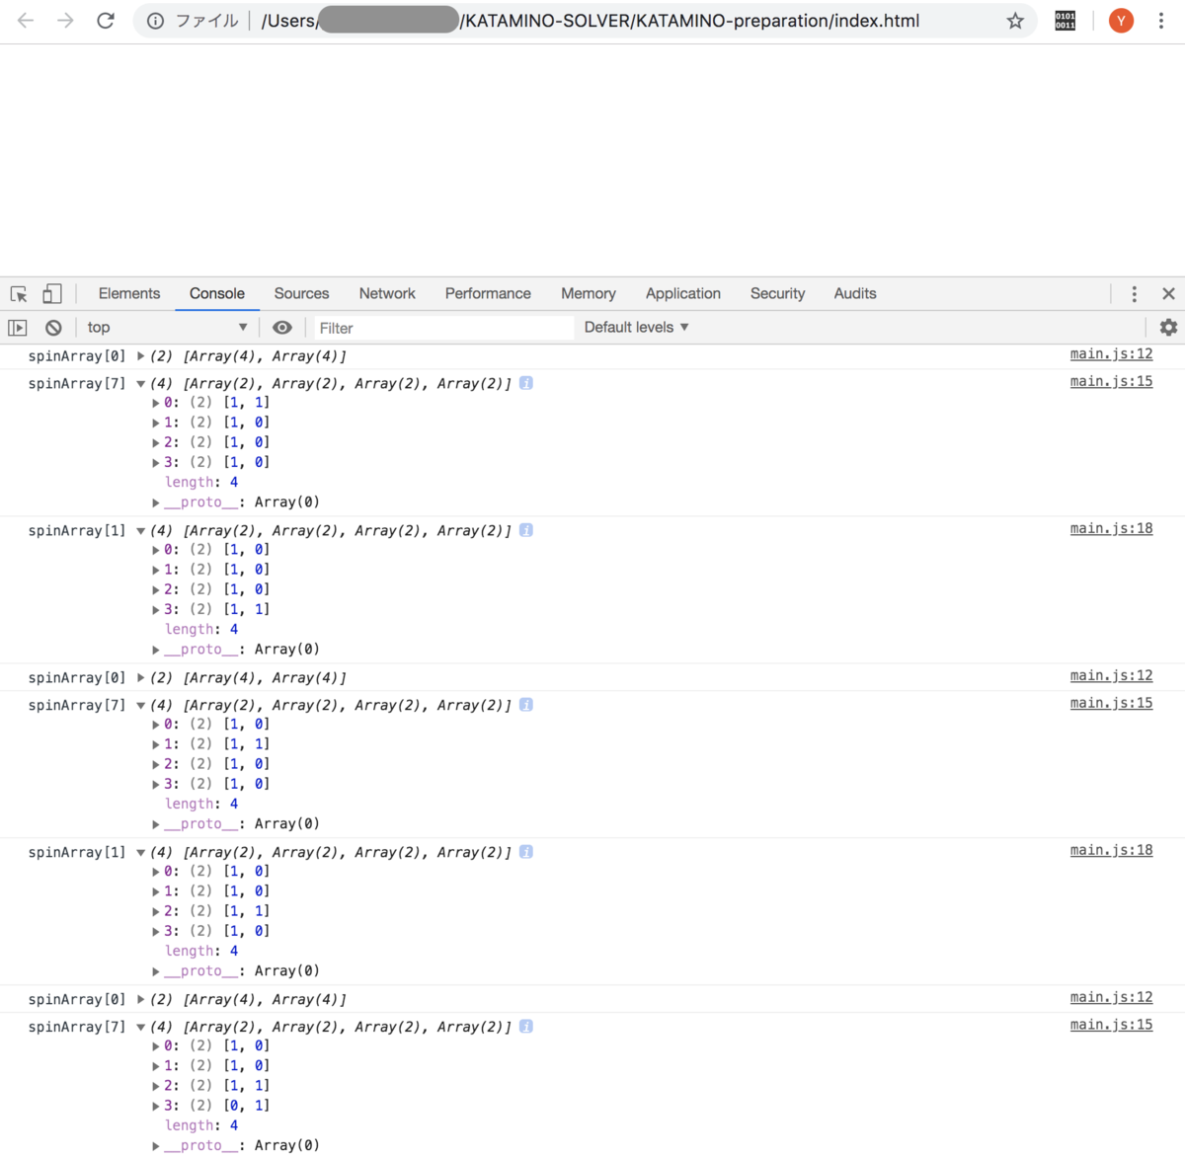The image size is (1185, 1157).
Task: Switch to the Sources tab
Action: coord(301,293)
